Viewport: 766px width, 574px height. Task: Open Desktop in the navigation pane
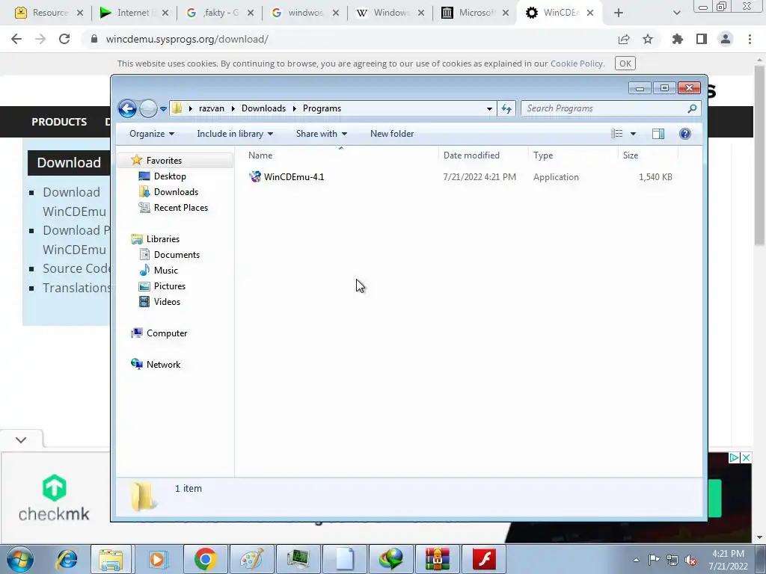[x=170, y=176]
